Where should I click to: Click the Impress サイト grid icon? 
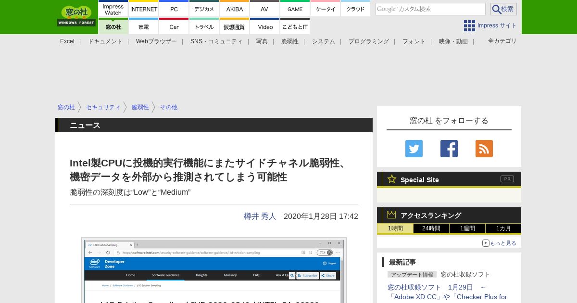click(x=469, y=25)
